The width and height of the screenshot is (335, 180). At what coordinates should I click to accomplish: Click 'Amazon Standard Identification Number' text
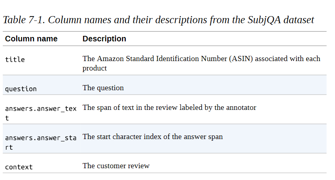coord(162,59)
